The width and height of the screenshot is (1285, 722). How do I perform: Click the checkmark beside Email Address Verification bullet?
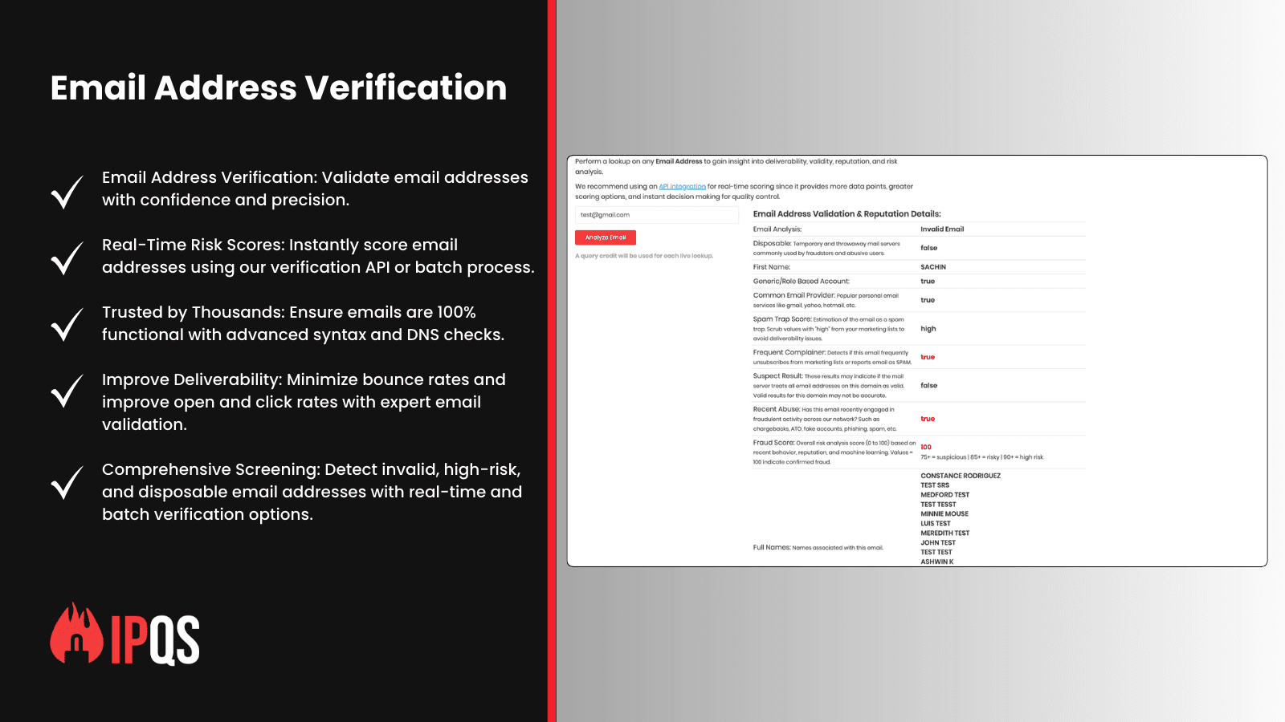coord(67,192)
